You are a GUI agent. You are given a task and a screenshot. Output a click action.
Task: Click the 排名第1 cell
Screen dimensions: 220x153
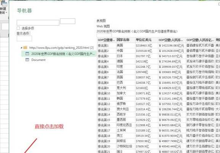(107, 45)
